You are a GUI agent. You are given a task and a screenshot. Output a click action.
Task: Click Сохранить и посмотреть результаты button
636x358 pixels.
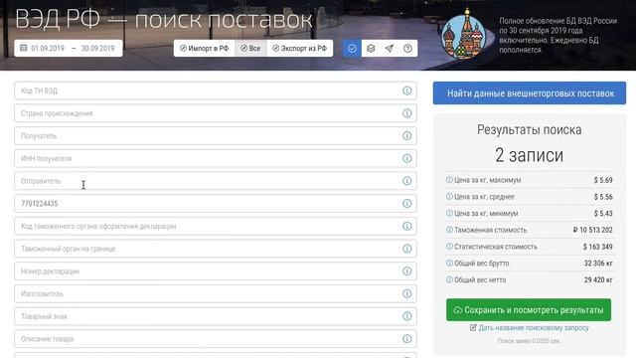tap(529, 310)
